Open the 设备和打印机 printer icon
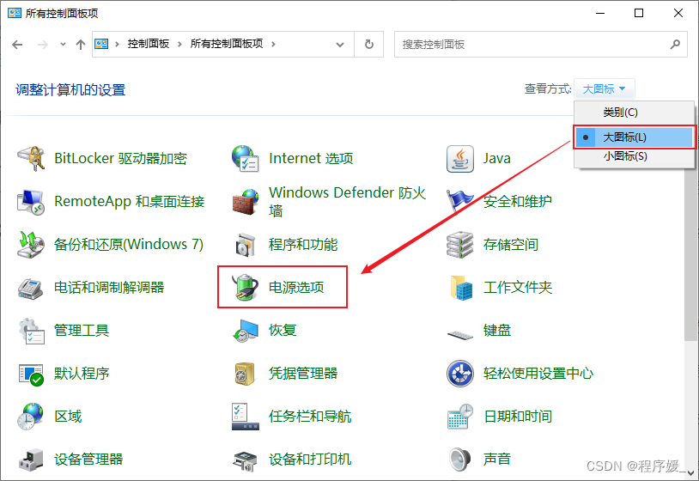Screen dimensions: 699x481 click(x=246, y=460)
